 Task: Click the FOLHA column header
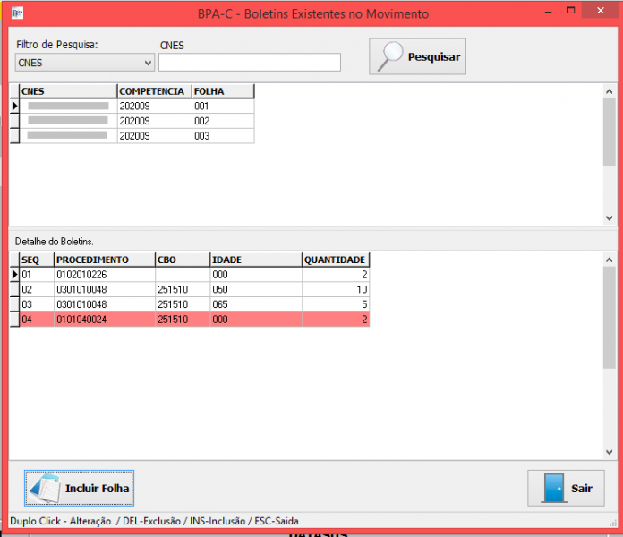222,91
